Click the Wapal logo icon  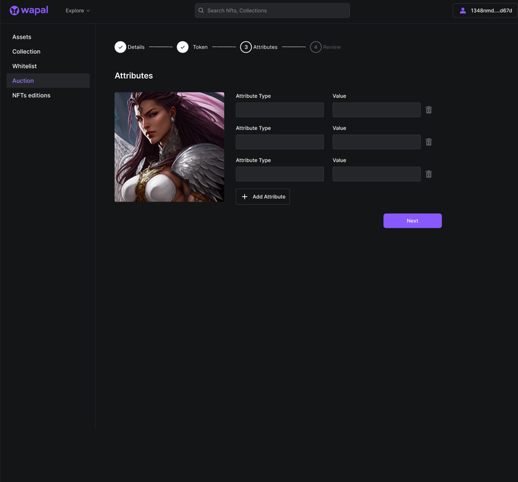point(14,11)
